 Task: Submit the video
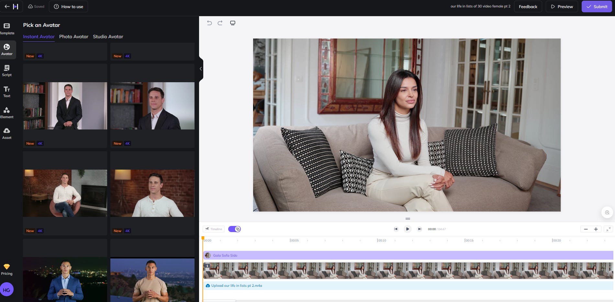tap(597, 6)
